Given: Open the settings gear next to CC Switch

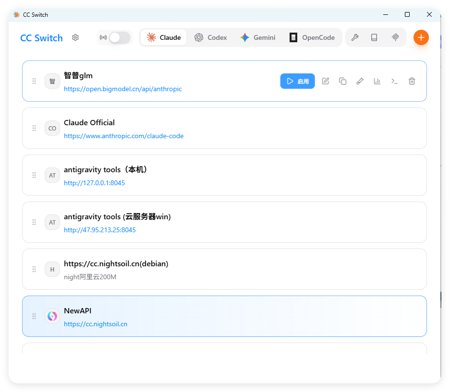Looking at the screenshot, I should 75,37.
